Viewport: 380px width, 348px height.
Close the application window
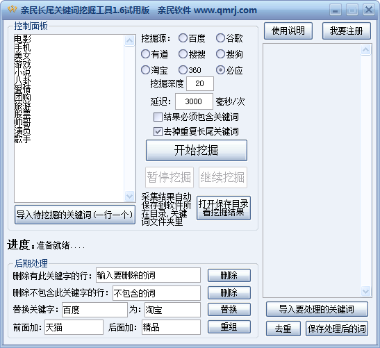point(369,10)
